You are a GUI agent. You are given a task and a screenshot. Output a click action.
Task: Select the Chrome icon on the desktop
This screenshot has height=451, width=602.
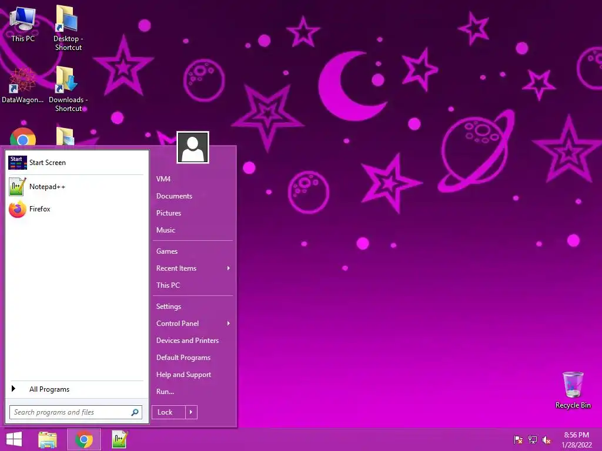(23, 137)
